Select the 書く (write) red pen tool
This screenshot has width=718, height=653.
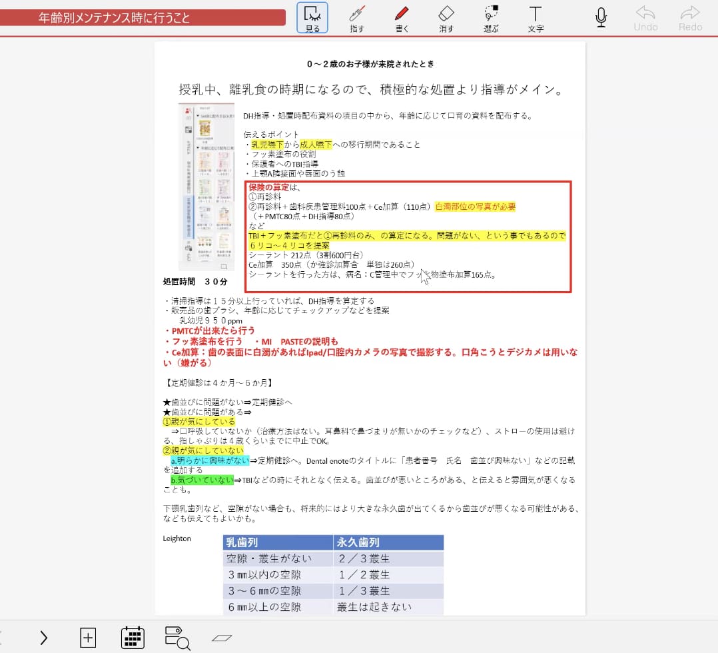402,19
